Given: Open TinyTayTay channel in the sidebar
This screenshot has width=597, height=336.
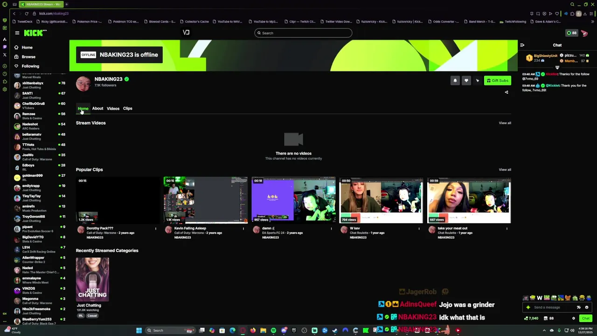Looking at the screenshot, I should [x=39, y=198].
